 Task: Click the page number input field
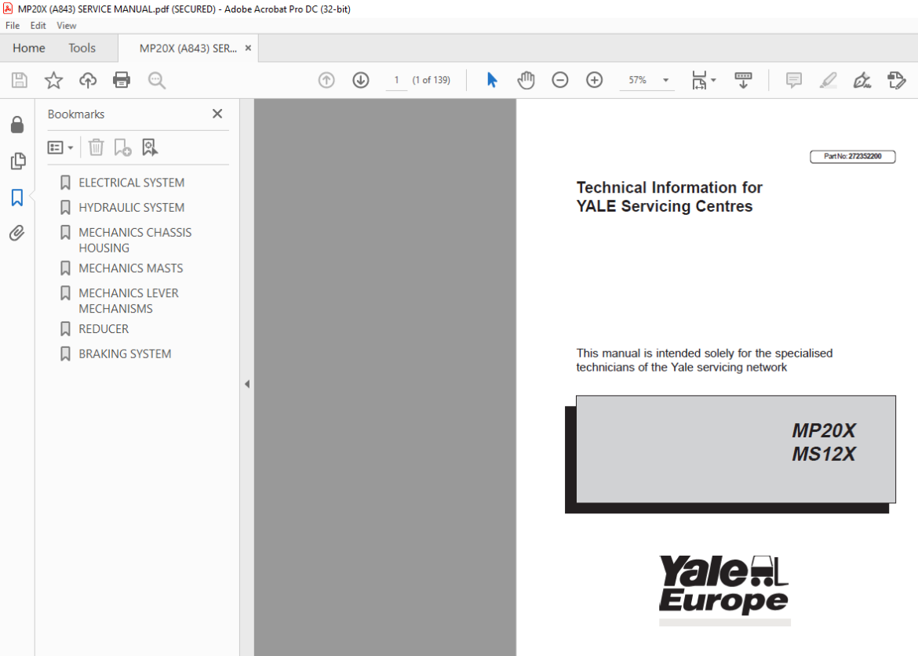[x=396, y=80]
